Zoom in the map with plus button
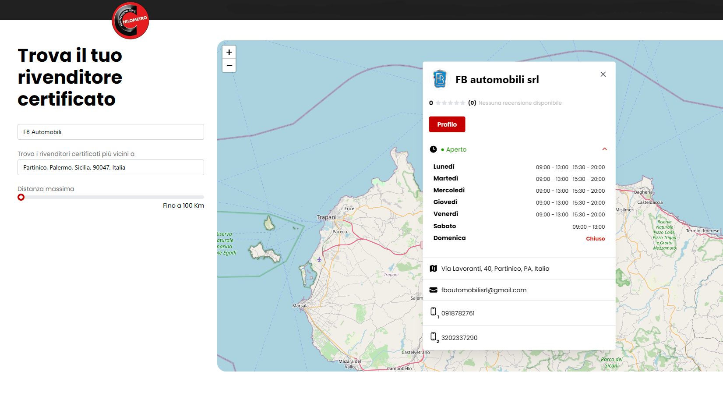723x407 pixels. 229,52
